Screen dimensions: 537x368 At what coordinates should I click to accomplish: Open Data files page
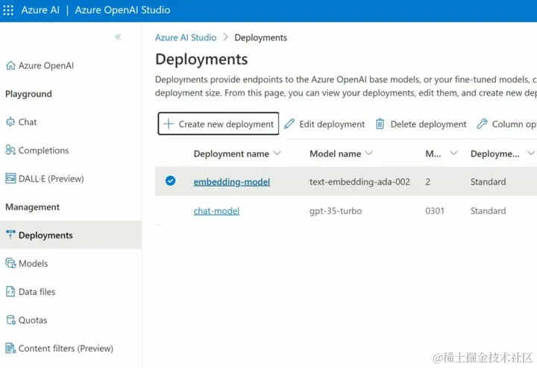pos(37,292)
